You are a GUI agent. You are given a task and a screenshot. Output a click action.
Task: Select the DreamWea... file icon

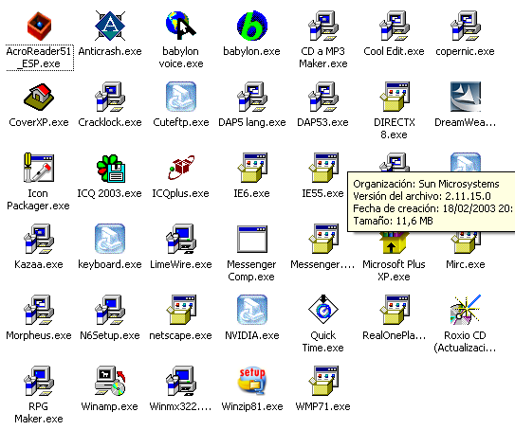pos(466,98)
